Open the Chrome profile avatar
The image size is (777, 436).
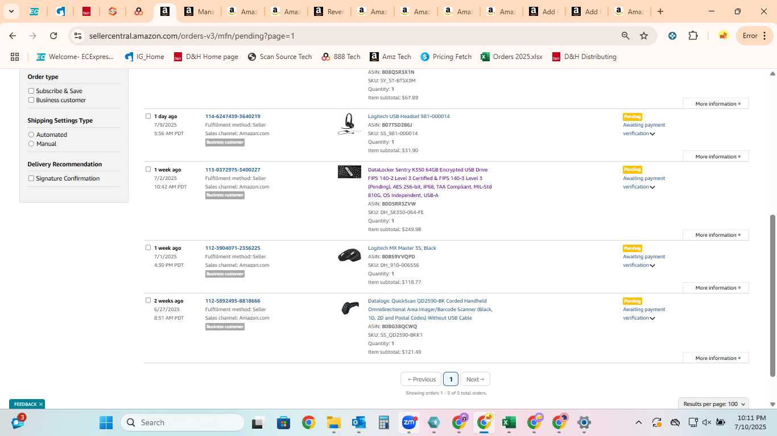tap(723, 36)
